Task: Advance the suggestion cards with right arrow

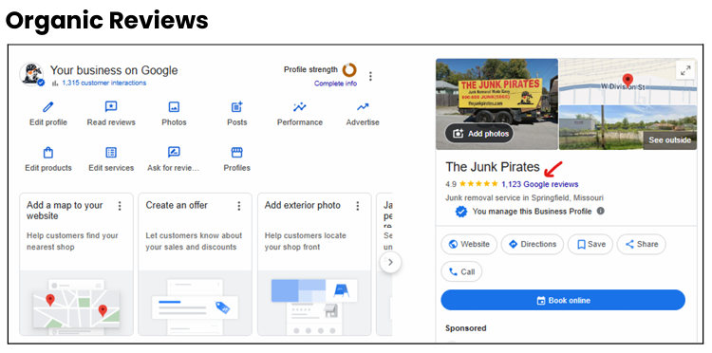Action: 390,262
